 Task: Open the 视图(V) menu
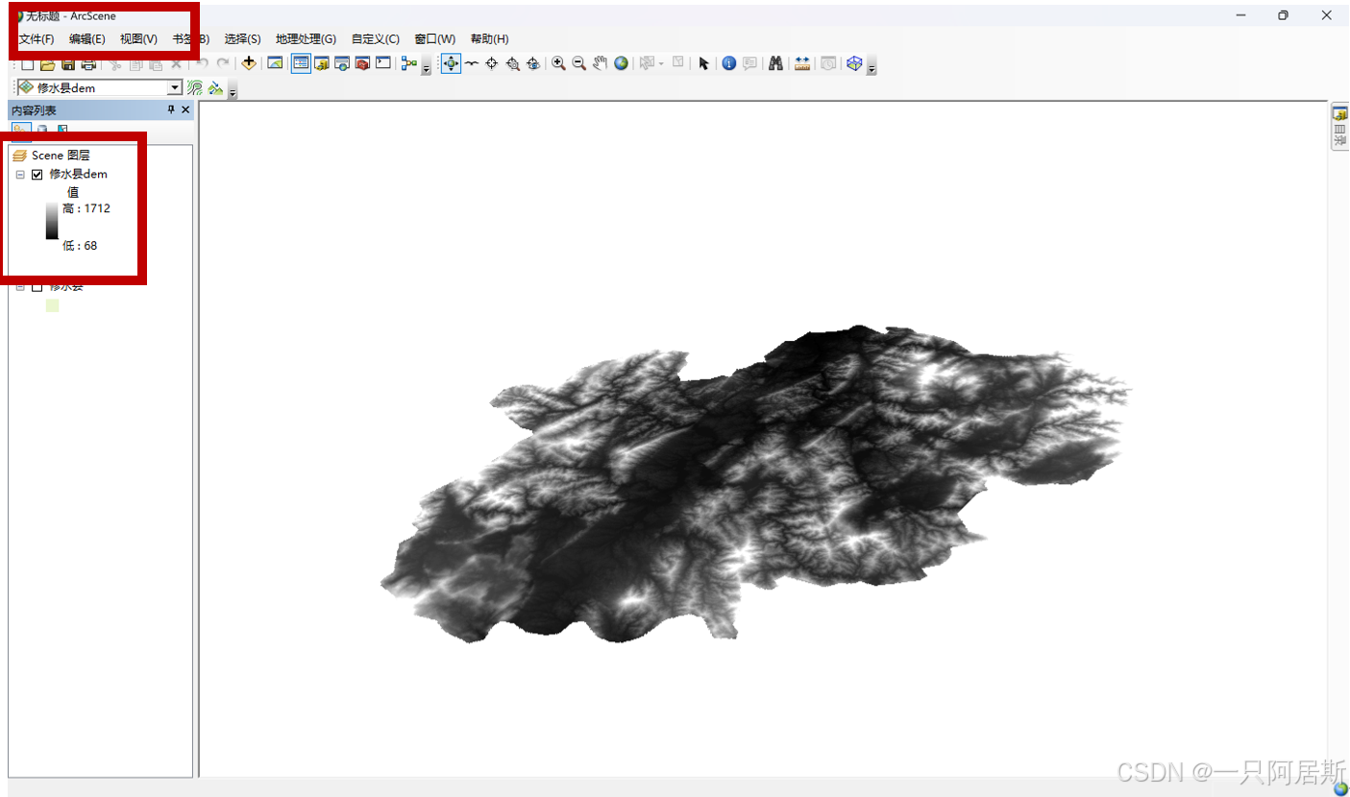[x=138, y=39]
